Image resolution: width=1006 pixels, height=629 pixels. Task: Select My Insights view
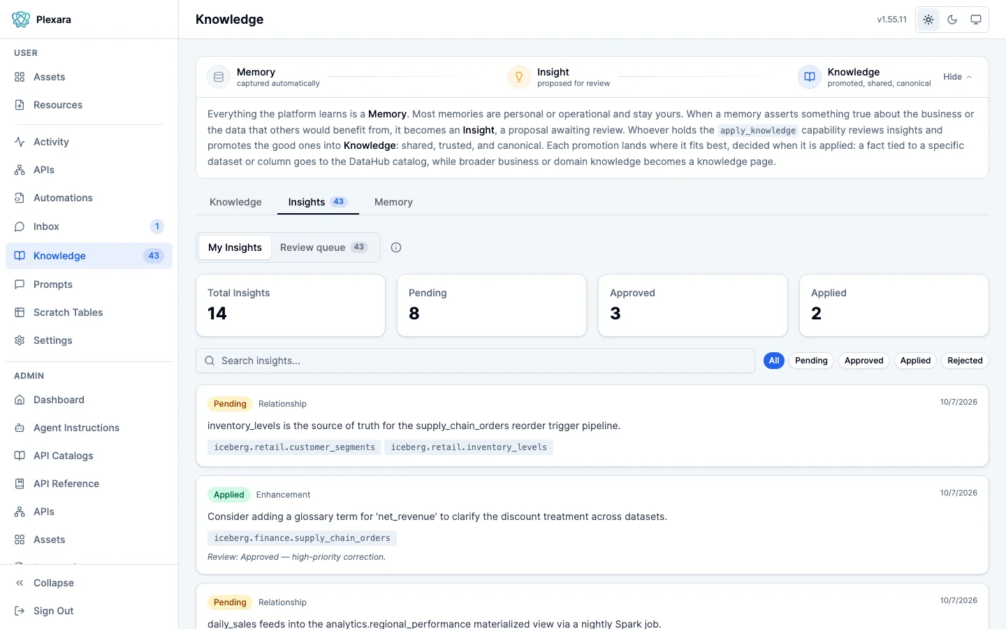click(x=235, y=247)
